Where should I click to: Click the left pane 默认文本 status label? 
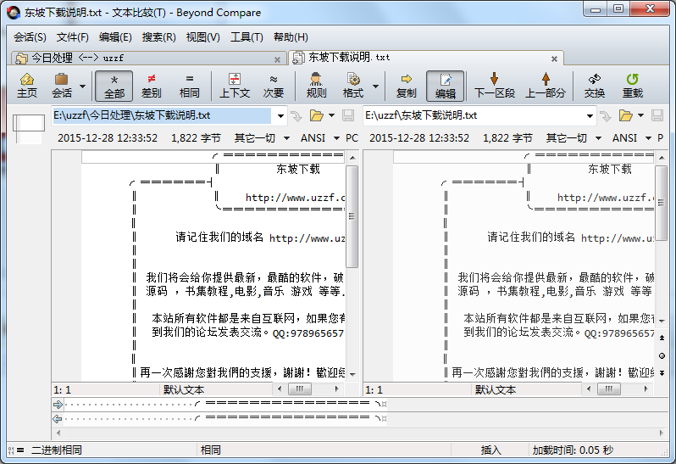tap(184, 389)
